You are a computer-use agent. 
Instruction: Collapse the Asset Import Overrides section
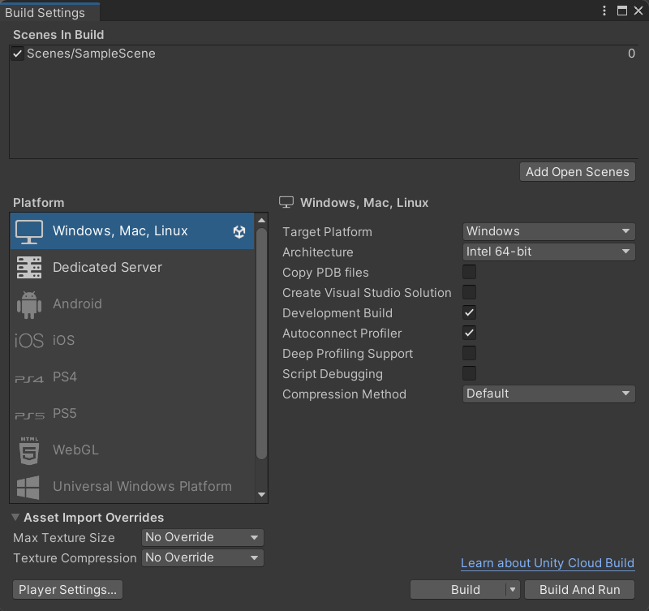click(16, 518)
